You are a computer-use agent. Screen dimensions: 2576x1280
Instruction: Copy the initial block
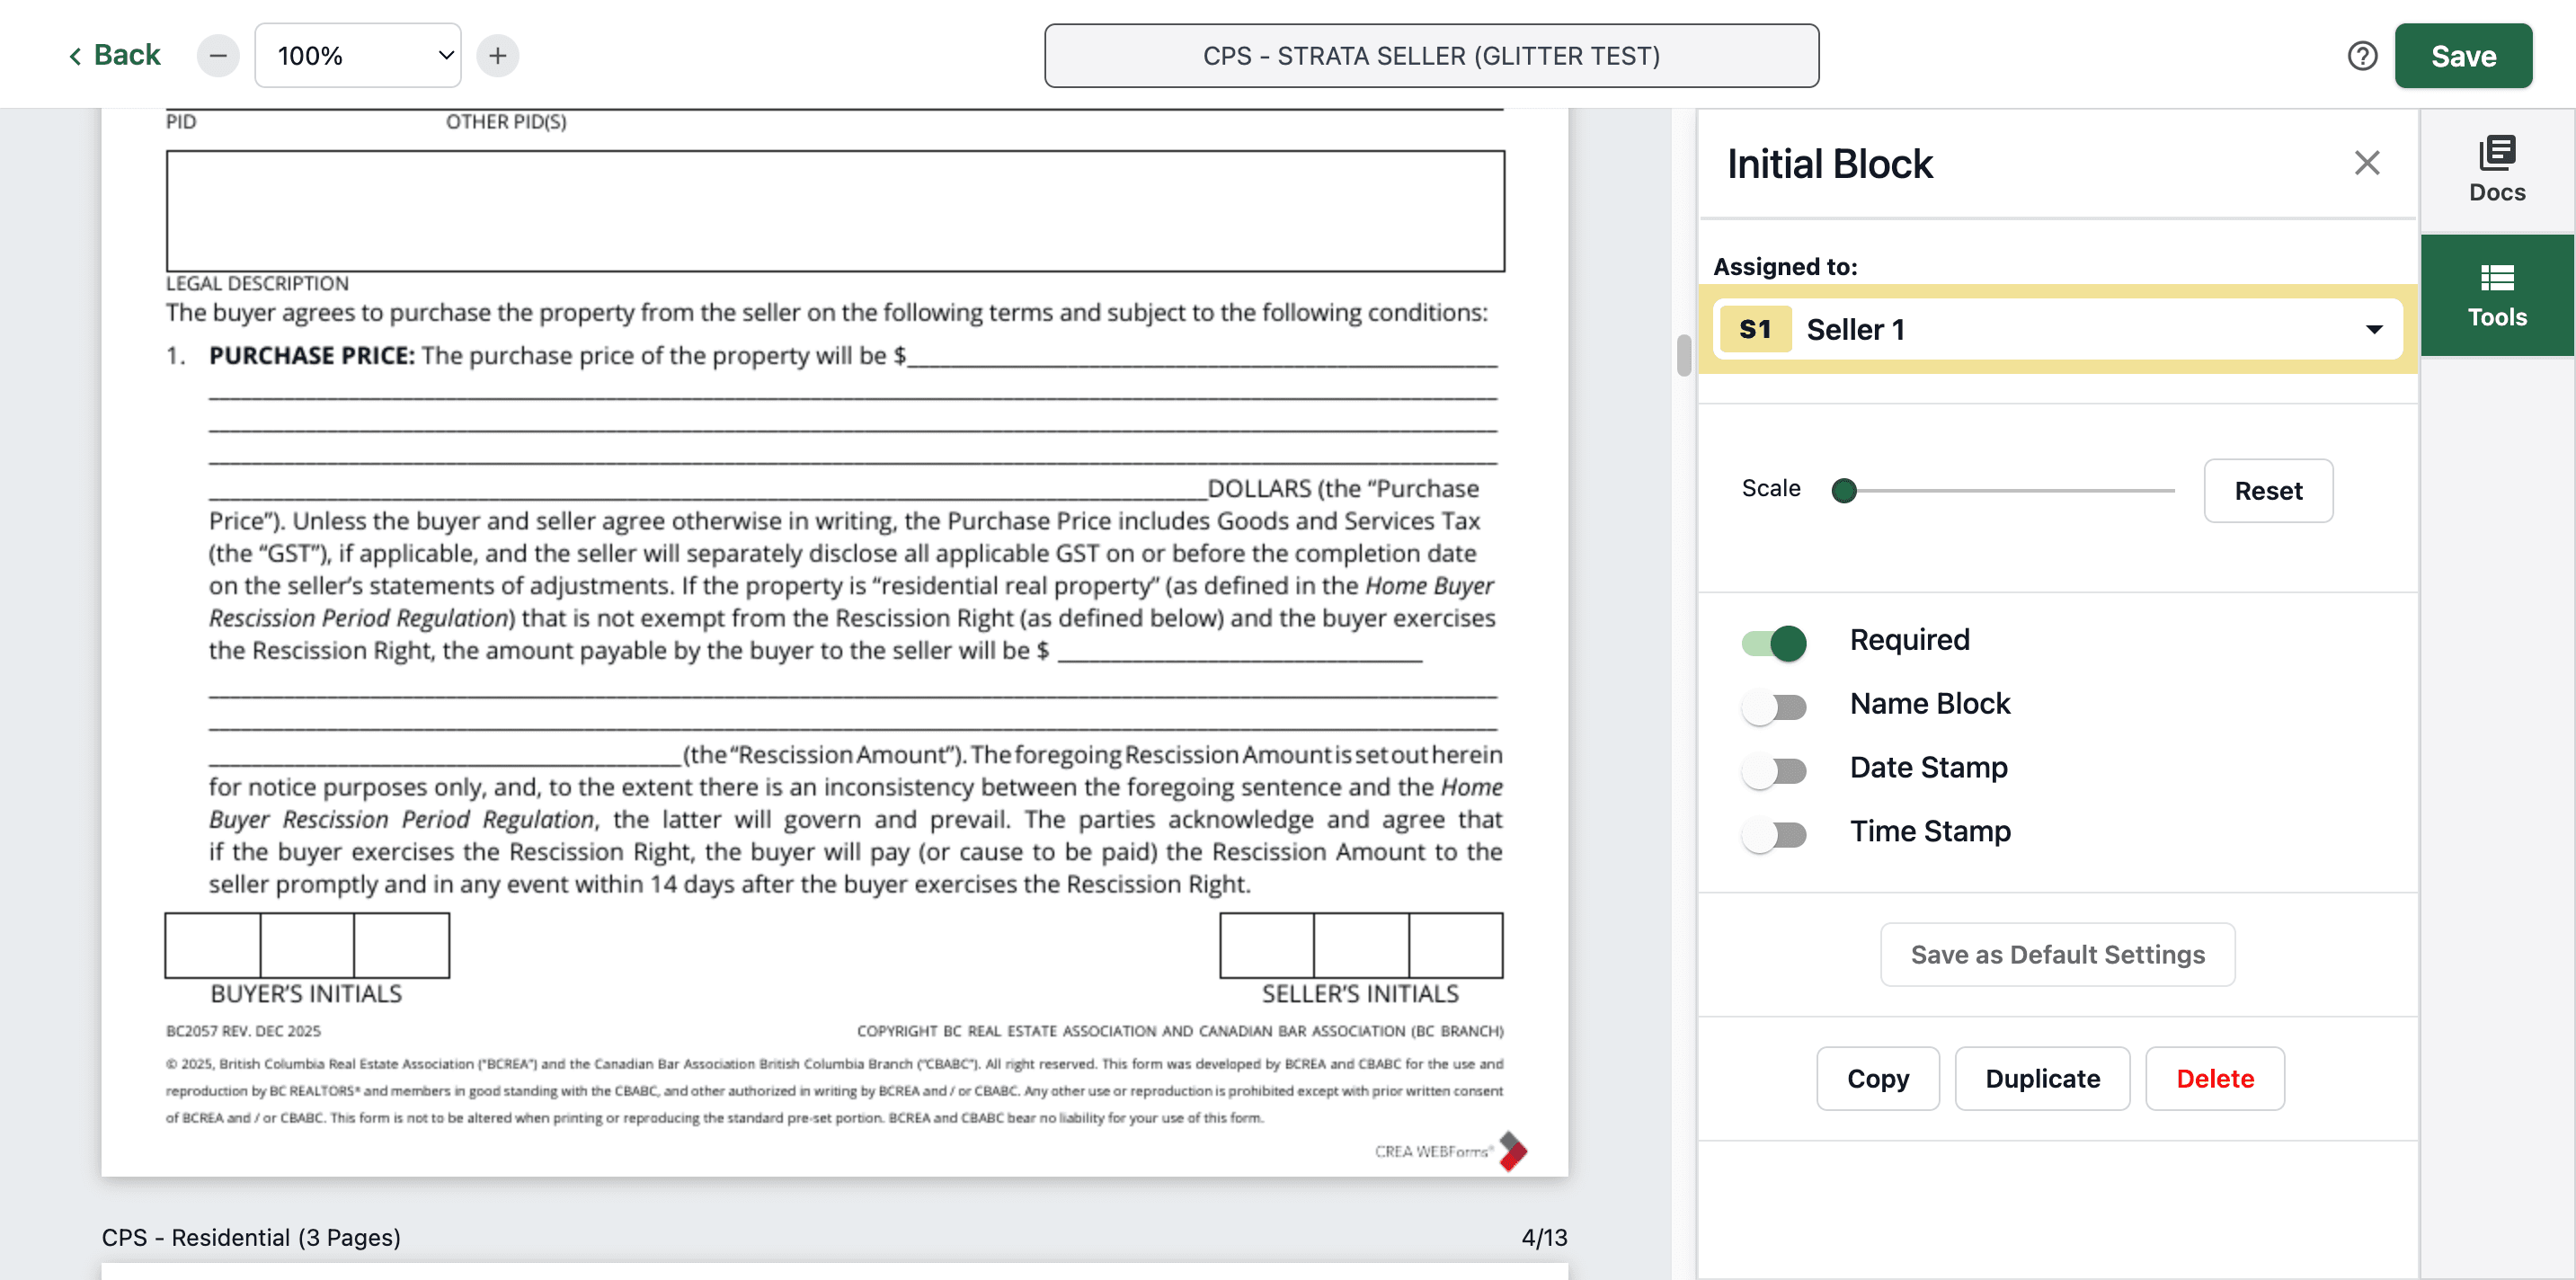(1878, 1079)
